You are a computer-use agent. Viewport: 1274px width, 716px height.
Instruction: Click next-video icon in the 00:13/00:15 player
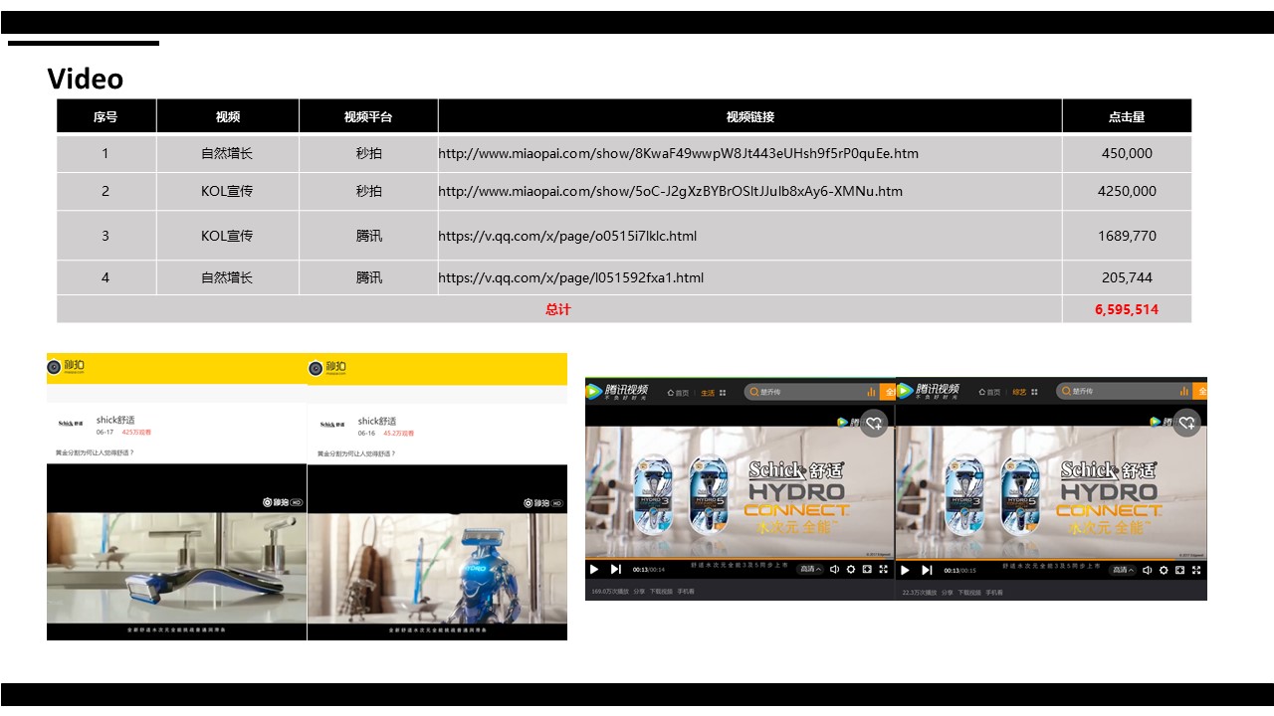click(x=927, y=570)
